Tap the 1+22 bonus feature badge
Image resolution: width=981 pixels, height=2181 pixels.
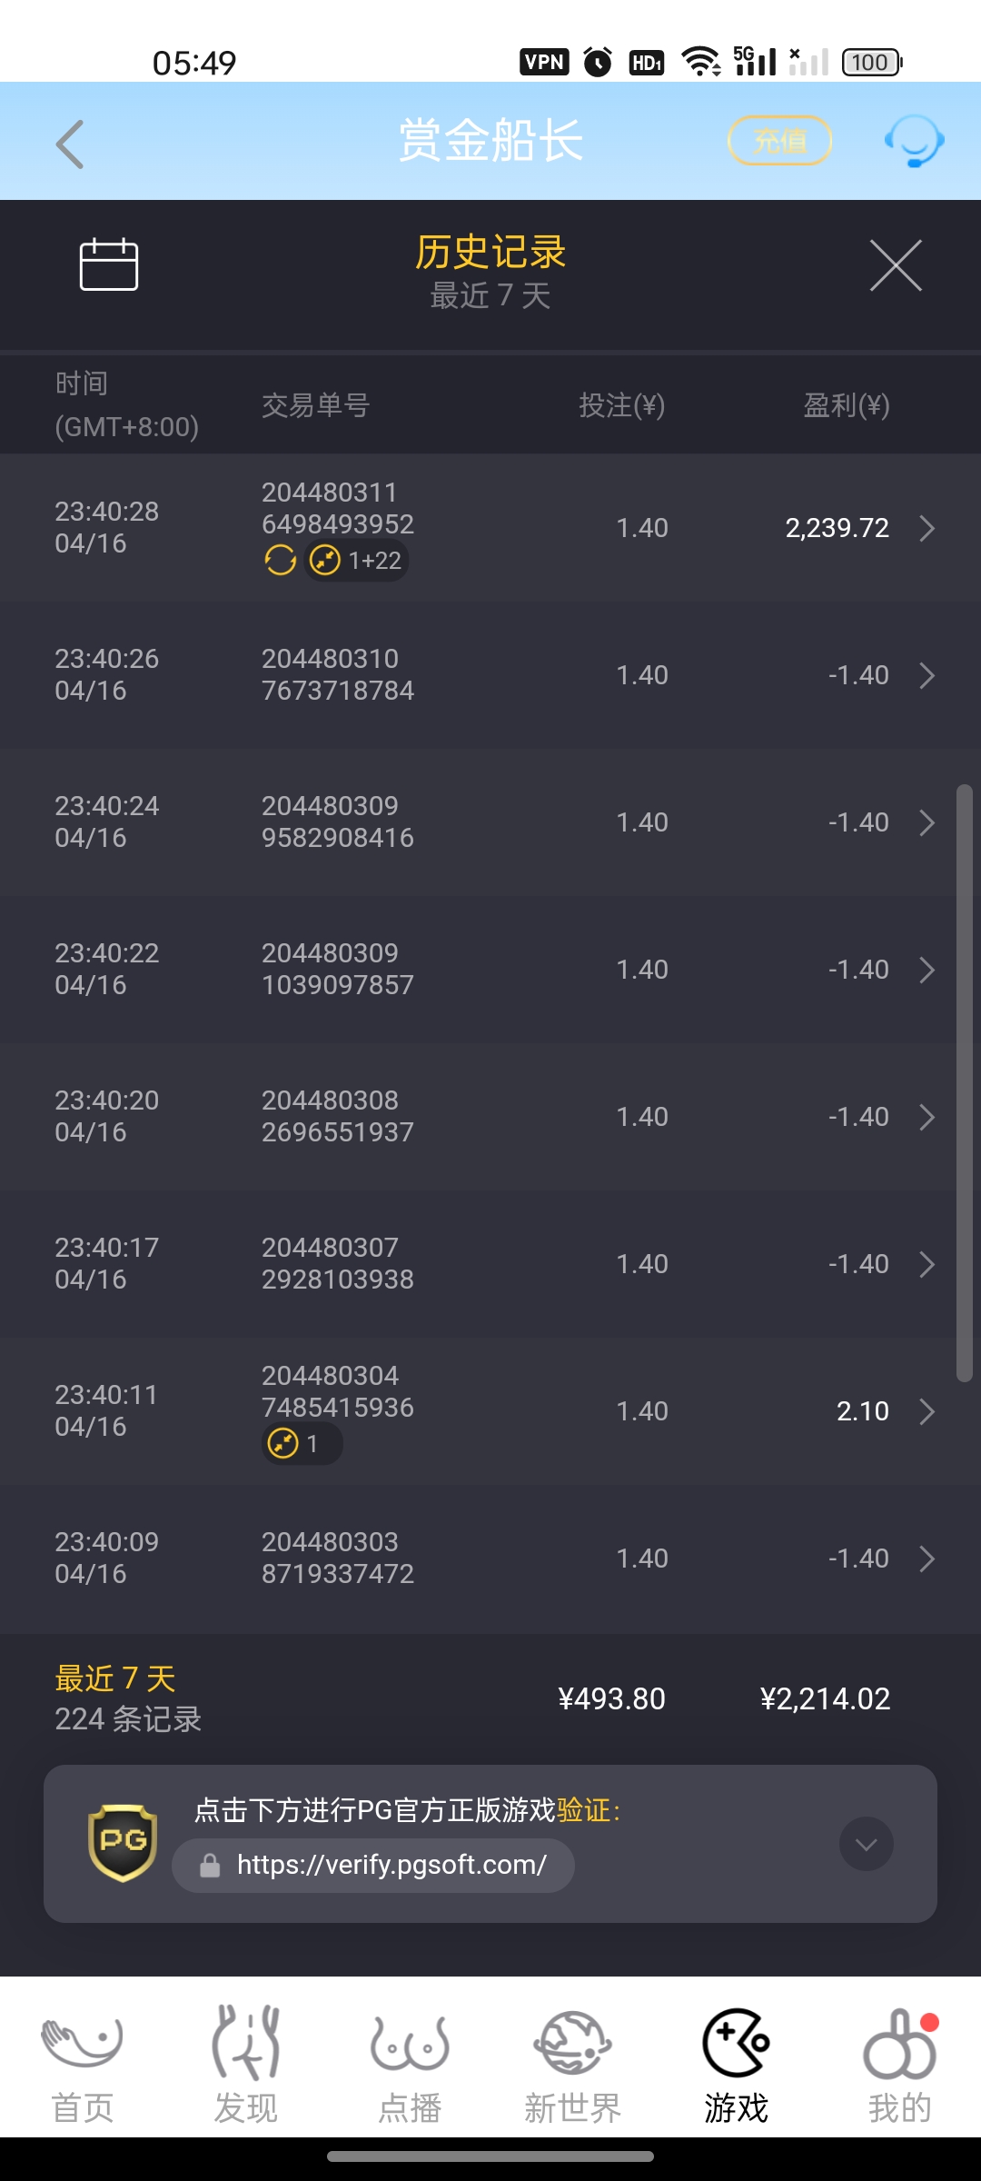pyautogui.click(x=357, y=561)
